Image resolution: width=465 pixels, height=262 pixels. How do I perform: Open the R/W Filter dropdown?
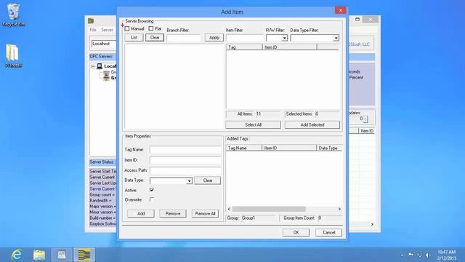(x=284, y=38)
